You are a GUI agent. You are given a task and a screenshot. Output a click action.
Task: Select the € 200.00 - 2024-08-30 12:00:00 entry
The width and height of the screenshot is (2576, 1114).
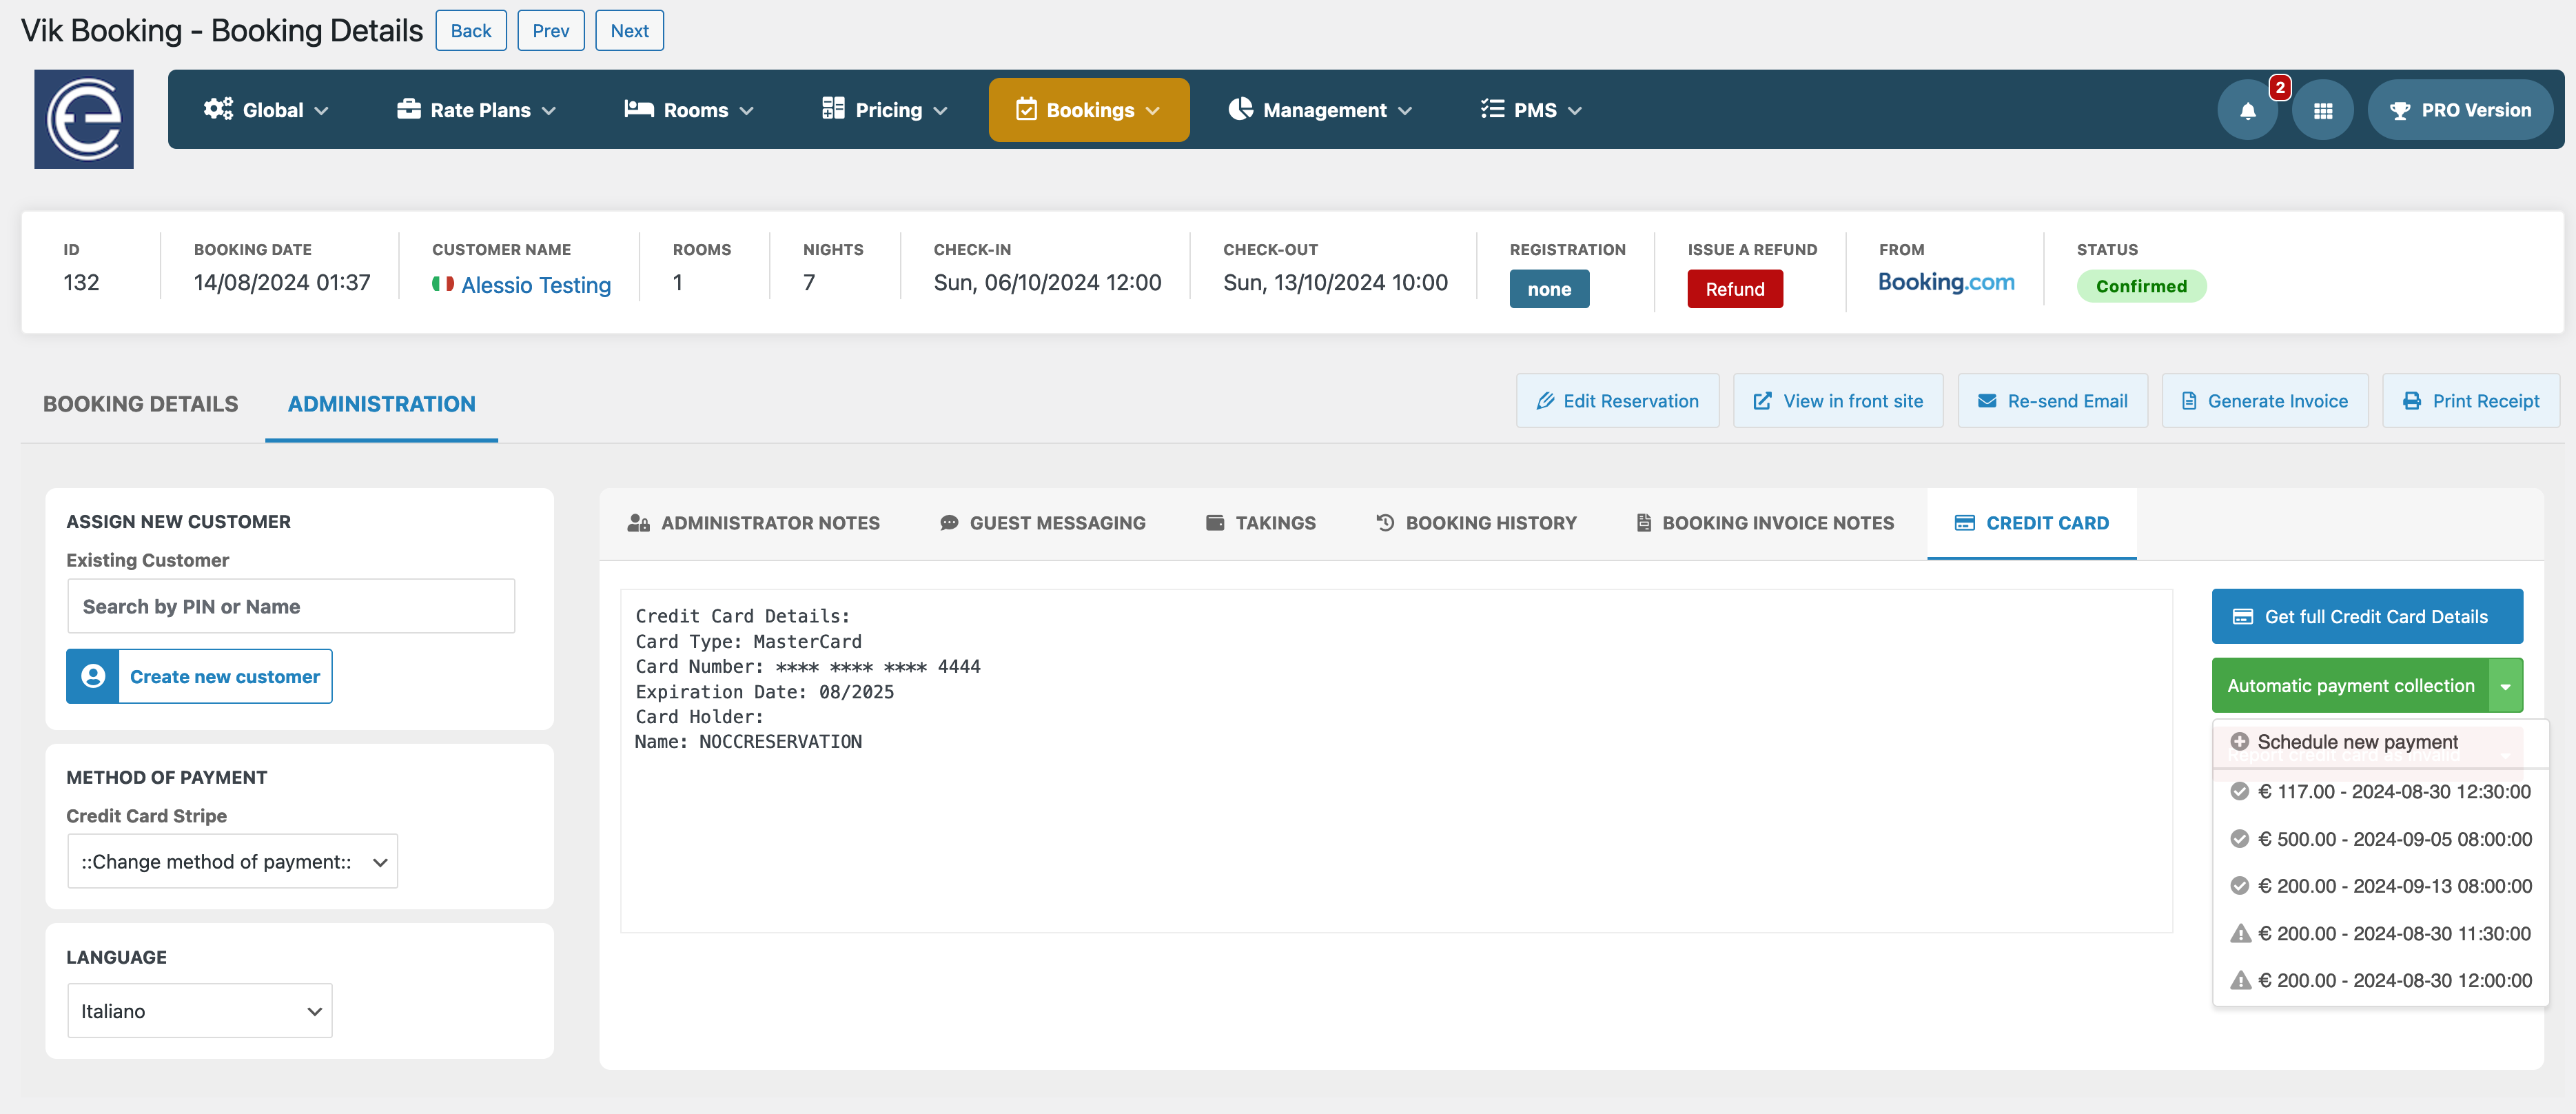point(2380,980)
